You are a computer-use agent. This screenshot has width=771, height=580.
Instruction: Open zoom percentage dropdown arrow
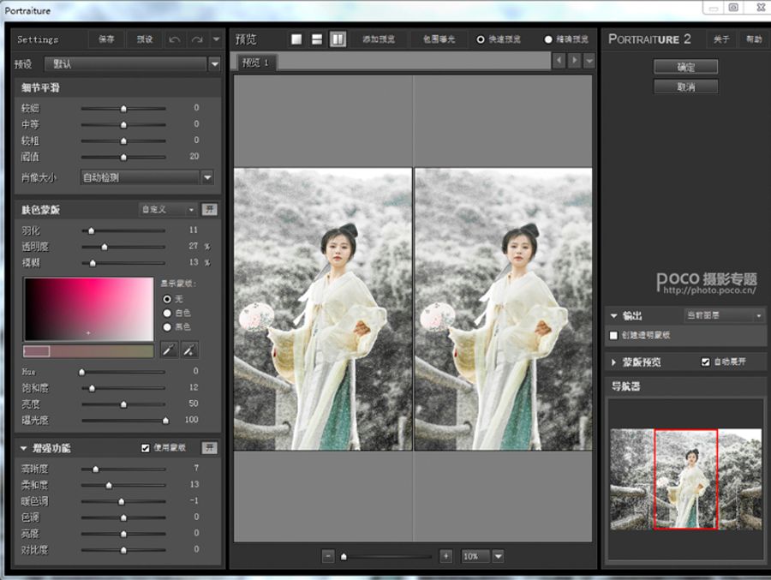click(x=498, y=556)
